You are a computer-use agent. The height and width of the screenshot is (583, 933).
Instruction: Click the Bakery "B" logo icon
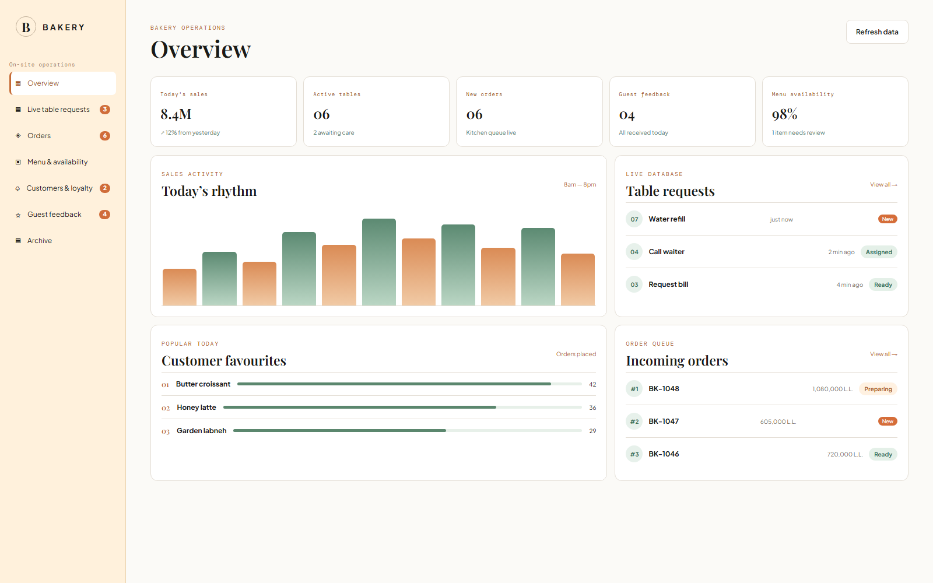click(x=26, y=27)
